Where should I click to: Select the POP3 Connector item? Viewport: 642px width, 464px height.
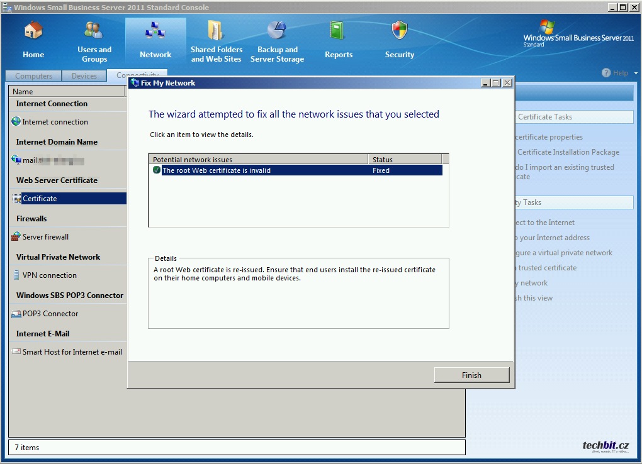[50, 314]
